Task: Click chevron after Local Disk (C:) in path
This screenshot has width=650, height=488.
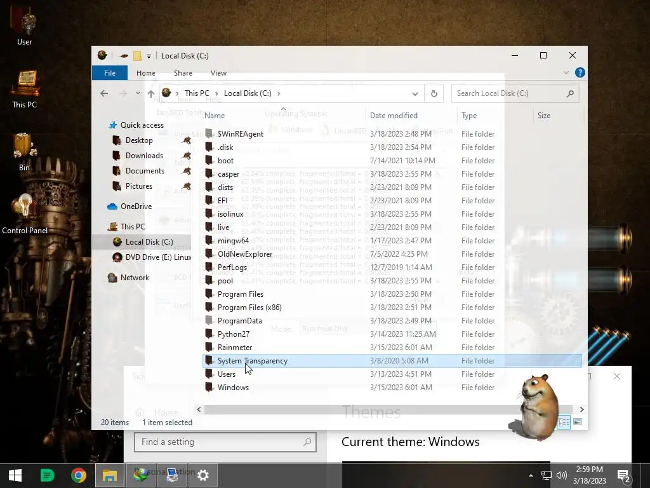Action: (279, 93)
